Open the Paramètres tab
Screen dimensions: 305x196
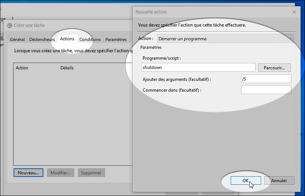click(116, 39)
